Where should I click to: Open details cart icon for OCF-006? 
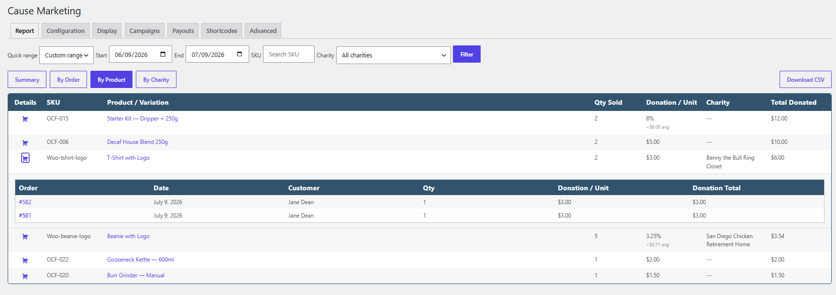[25, 142]
